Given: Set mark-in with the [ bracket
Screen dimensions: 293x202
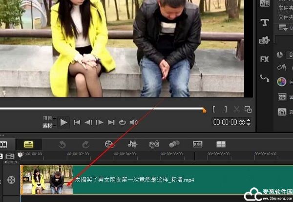Looking at the screenshot, I should [x=214, y=110].
